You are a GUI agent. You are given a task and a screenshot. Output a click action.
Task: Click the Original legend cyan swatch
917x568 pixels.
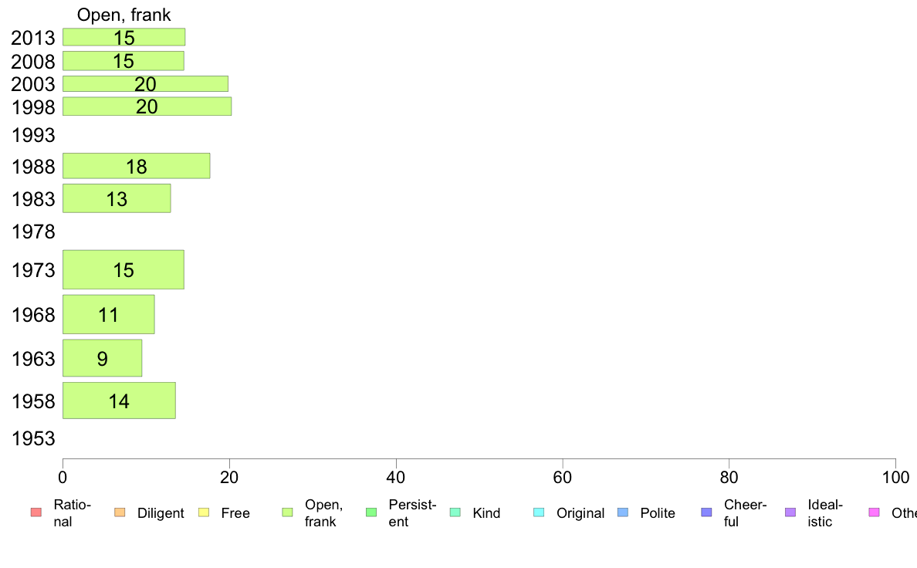[x=540, y=512]
